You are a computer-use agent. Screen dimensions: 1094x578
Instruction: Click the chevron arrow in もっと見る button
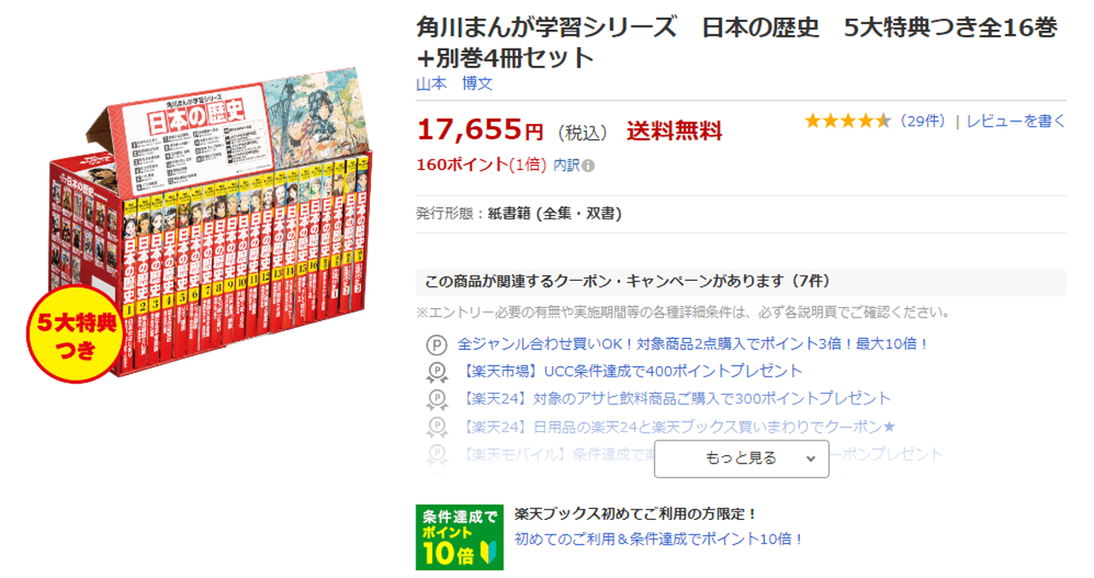(x=810, y=458)
